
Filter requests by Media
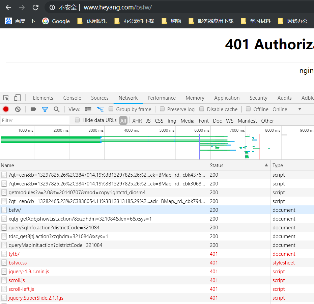[x=188, y=121]
